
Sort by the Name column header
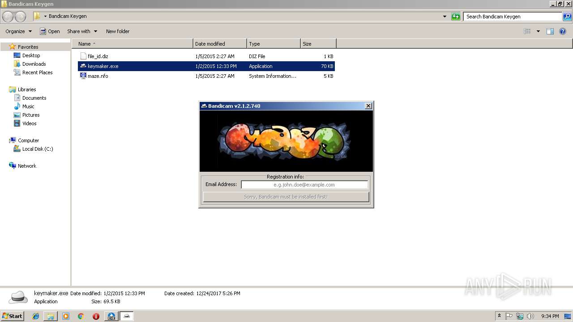132,44
